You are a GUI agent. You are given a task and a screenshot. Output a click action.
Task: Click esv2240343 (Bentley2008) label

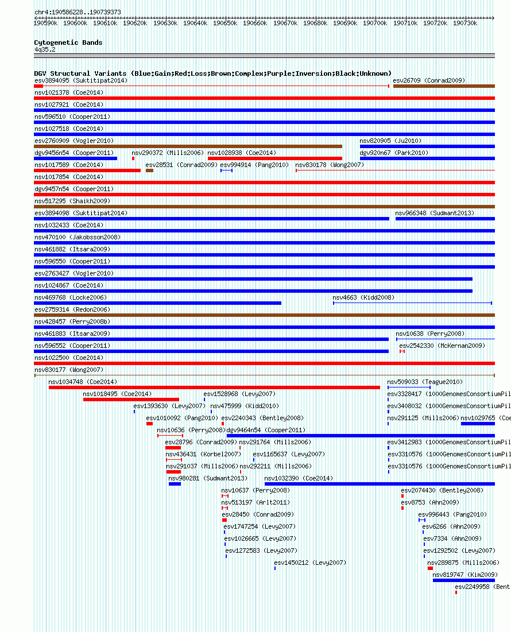[262, 419]
